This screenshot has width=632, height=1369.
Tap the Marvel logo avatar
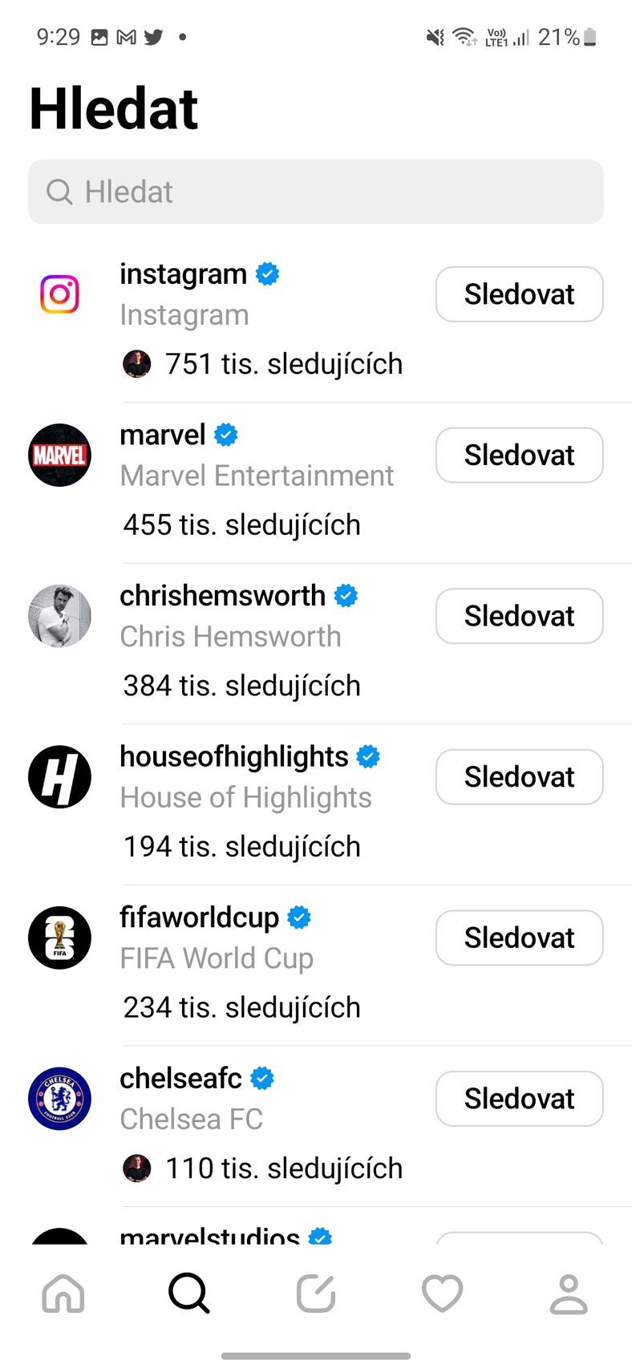pos(59,455)
